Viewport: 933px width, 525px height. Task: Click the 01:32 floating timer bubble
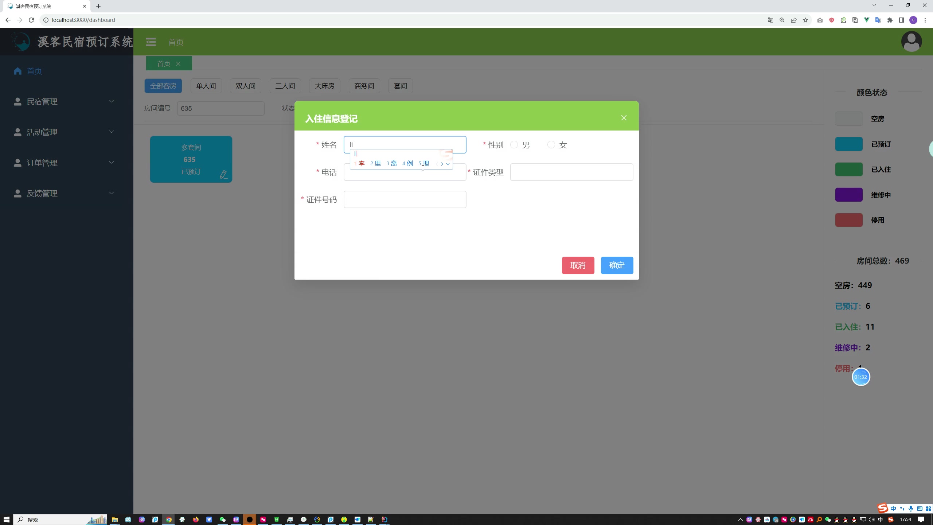860,377
